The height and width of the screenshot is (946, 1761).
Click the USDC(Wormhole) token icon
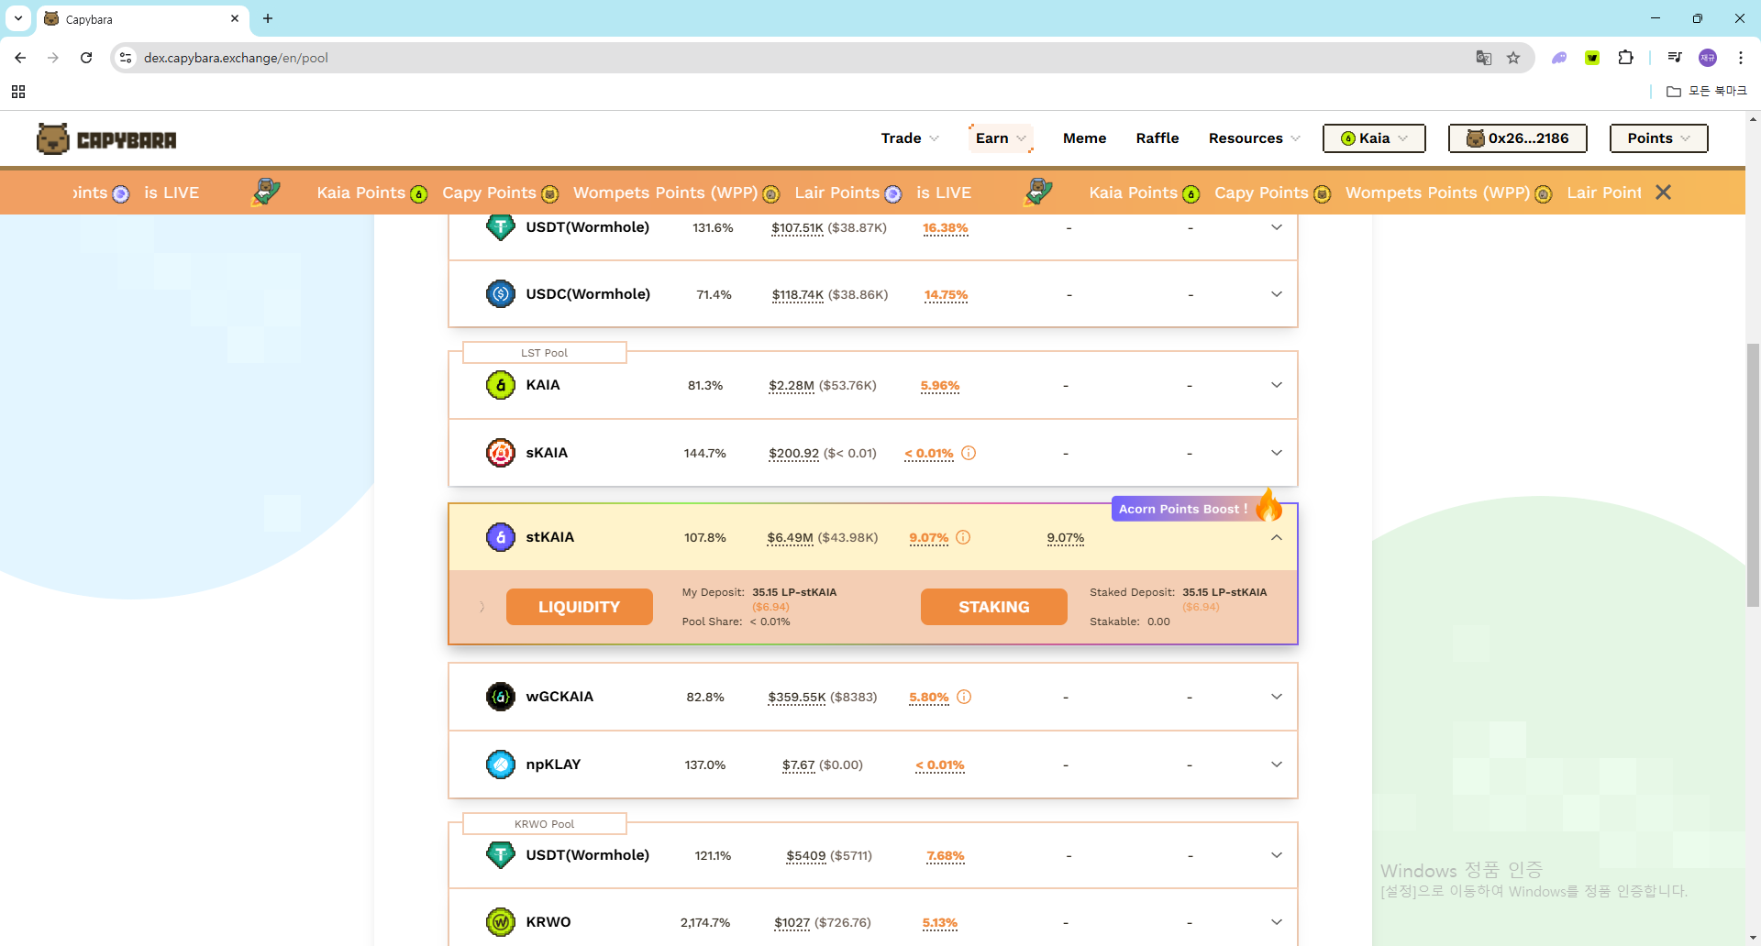(x=500, y=294)
